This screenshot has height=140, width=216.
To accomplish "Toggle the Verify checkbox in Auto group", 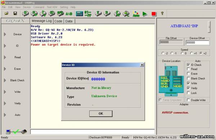I will (188, 88).
